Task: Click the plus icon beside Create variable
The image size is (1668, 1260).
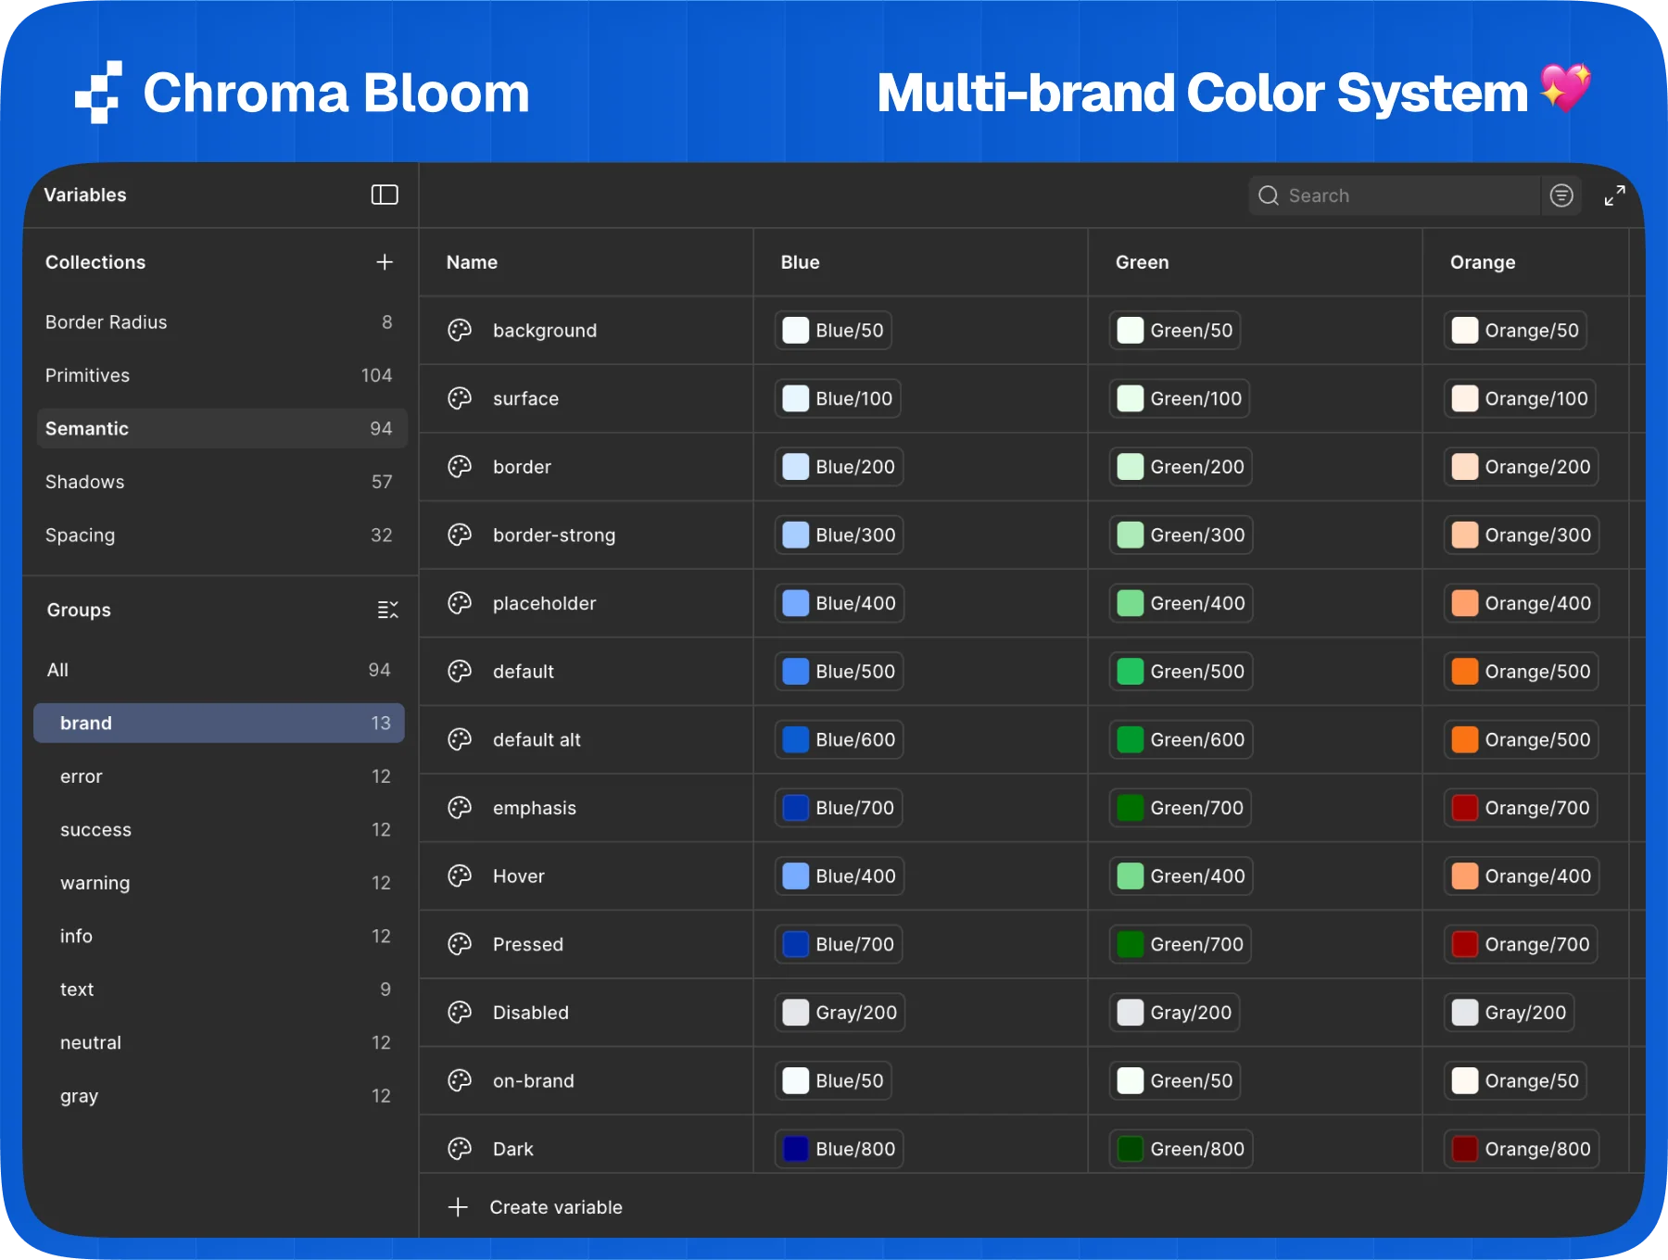Action: tap(458, 1207)
